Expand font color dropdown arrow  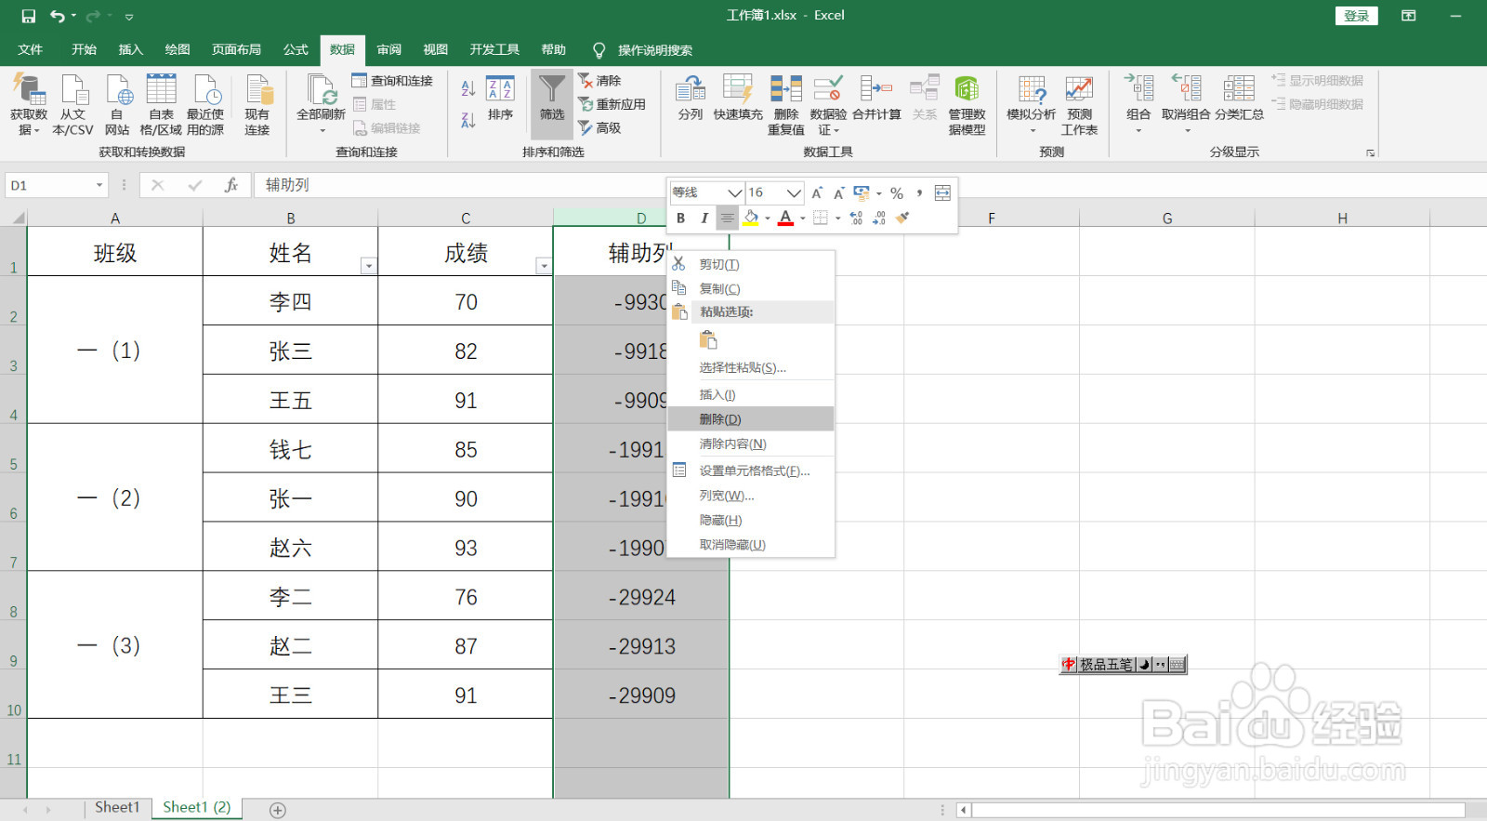[803, 218]
